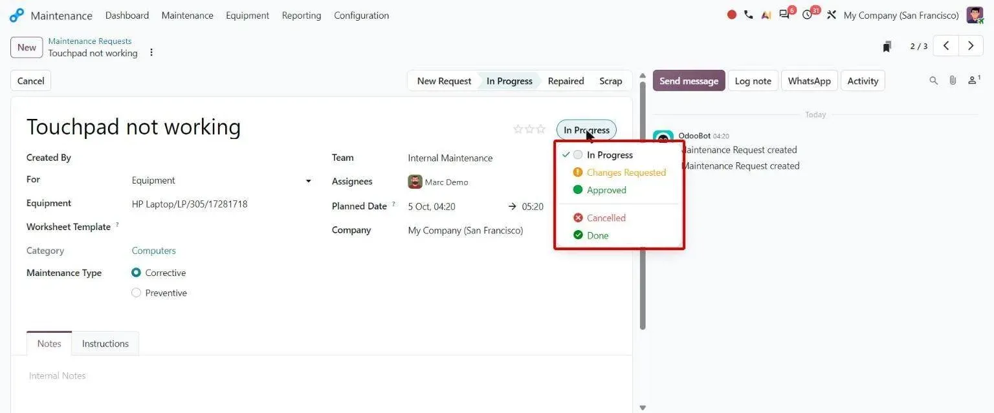Image resolution: width=994 pixels, height=413 pixels.
Task: Open the For field Equipment dropdown
Action: [222, 180]
